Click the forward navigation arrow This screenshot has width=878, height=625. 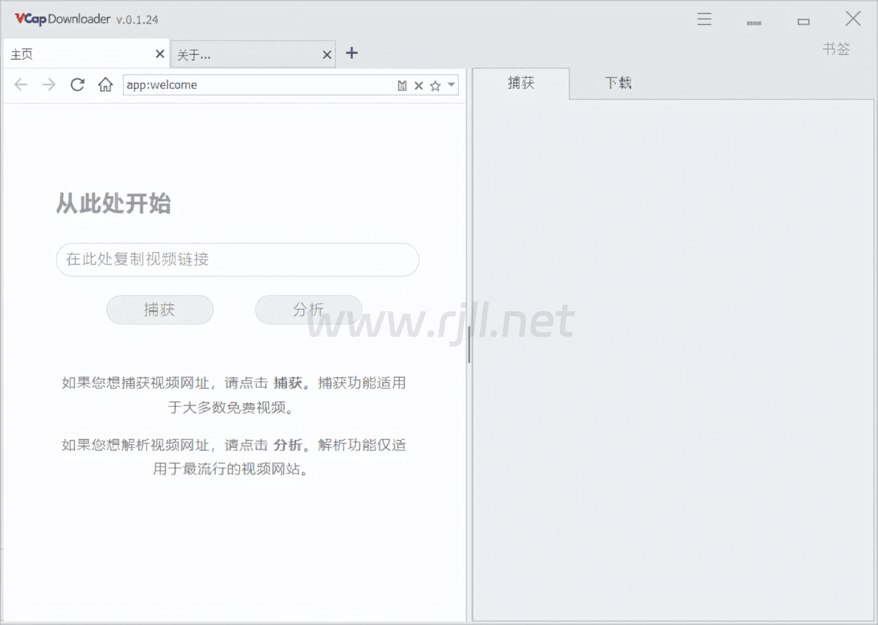click(x=49, y=85)
